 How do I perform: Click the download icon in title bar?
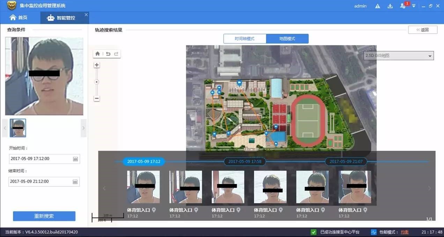(x=390, y=6)
